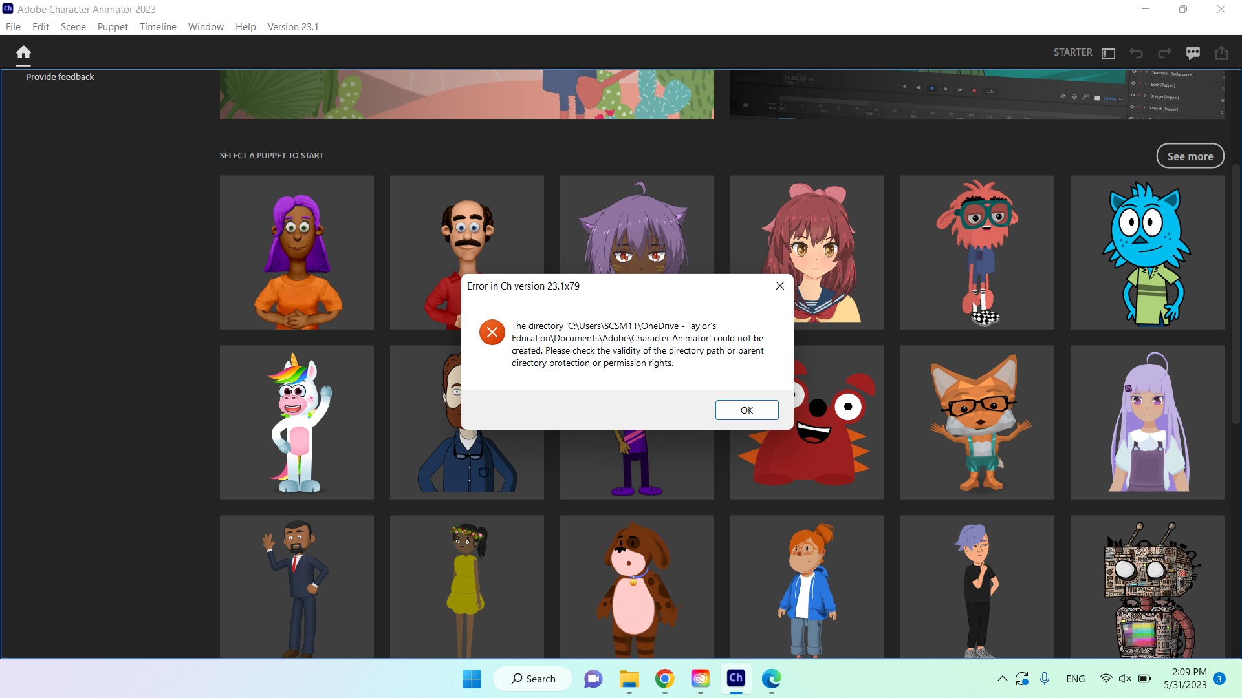Viewport: 1242px width, 698px height.
Task: Click the Share/export icon in the toolbar
Action: click(x=1222, y=53)
